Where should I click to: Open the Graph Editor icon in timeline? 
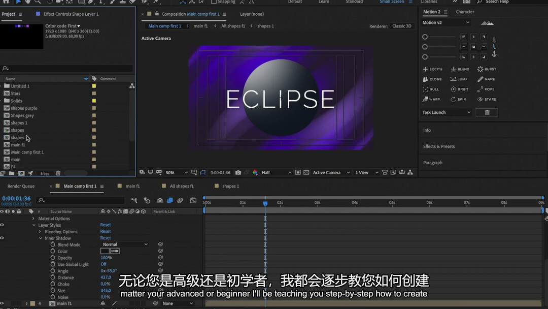click(x=193, y=201)
